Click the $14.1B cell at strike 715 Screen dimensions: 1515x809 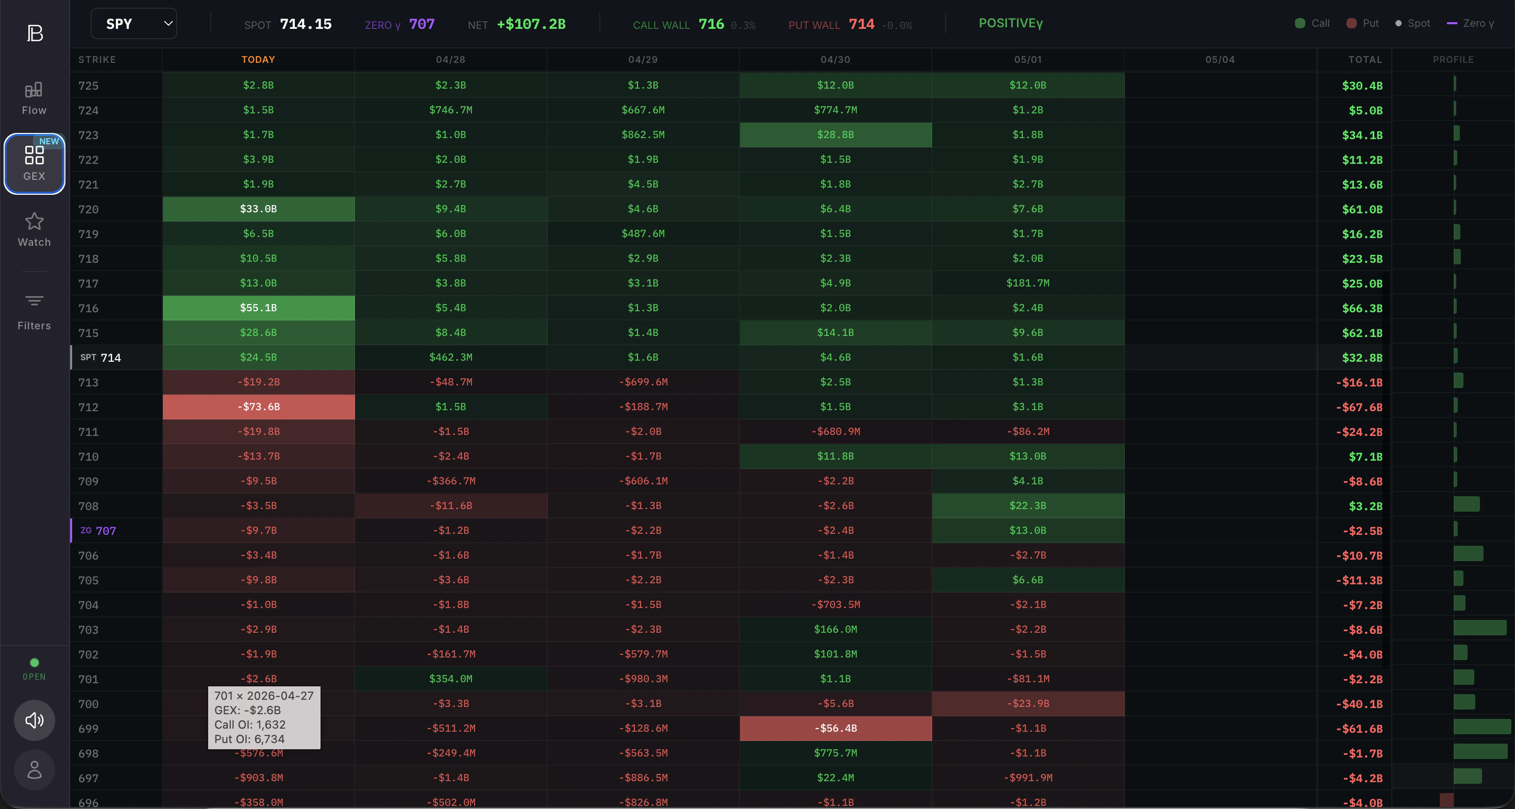pyautogui.click(x=835, y=333)
